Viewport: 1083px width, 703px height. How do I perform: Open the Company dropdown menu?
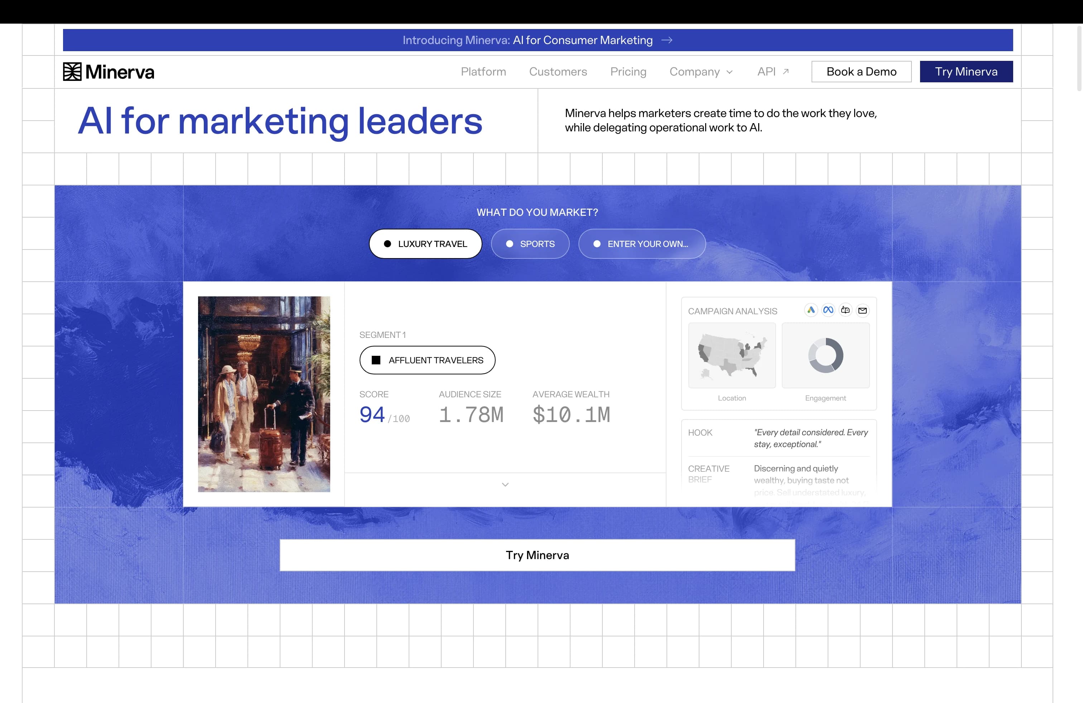tap(701, 72)
